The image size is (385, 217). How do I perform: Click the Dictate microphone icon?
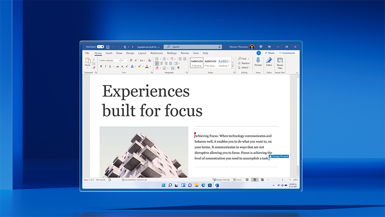pyautogui.click(x=258, y=60)
